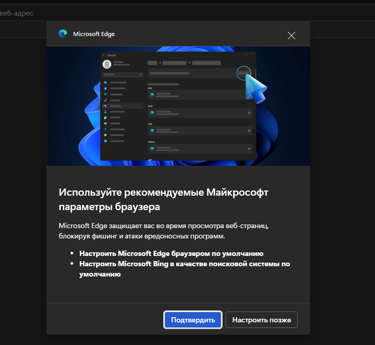Select bullet about Bing as default search
The image size is (375, 345).
coord(184,269)
